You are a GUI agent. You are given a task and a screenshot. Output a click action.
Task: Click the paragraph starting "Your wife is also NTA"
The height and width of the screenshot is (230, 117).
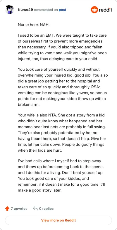61,133
